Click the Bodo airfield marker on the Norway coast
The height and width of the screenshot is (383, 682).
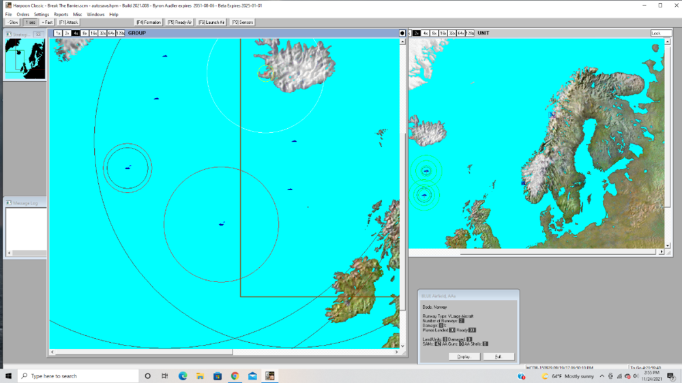pyautogui.click(x=552, y=114)
